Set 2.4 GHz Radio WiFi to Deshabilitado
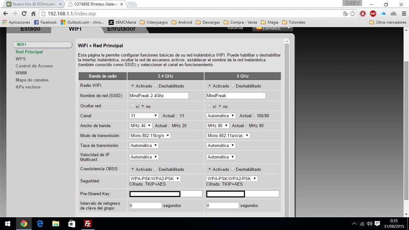 coord(156,86)
